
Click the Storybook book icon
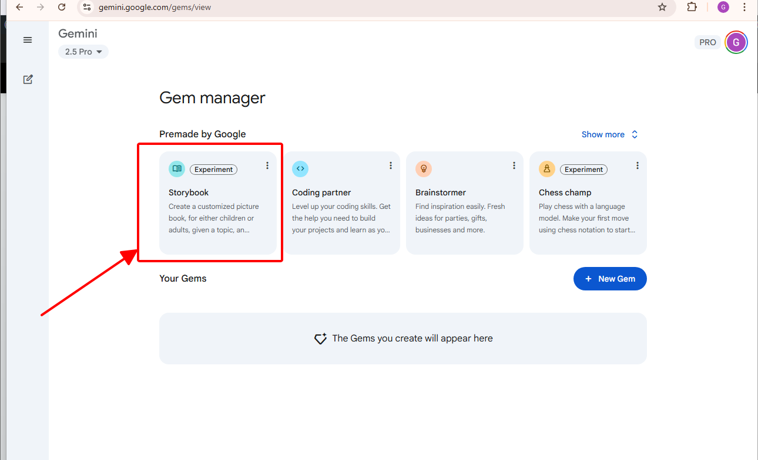tap(177, 169)
